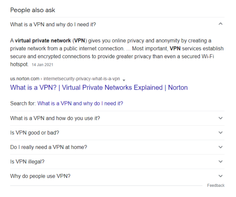This screenshot has width=236, height=197.
Task: Expand question 'What is a VPN and how do you use it?'
Action: [x=117, y=118]
